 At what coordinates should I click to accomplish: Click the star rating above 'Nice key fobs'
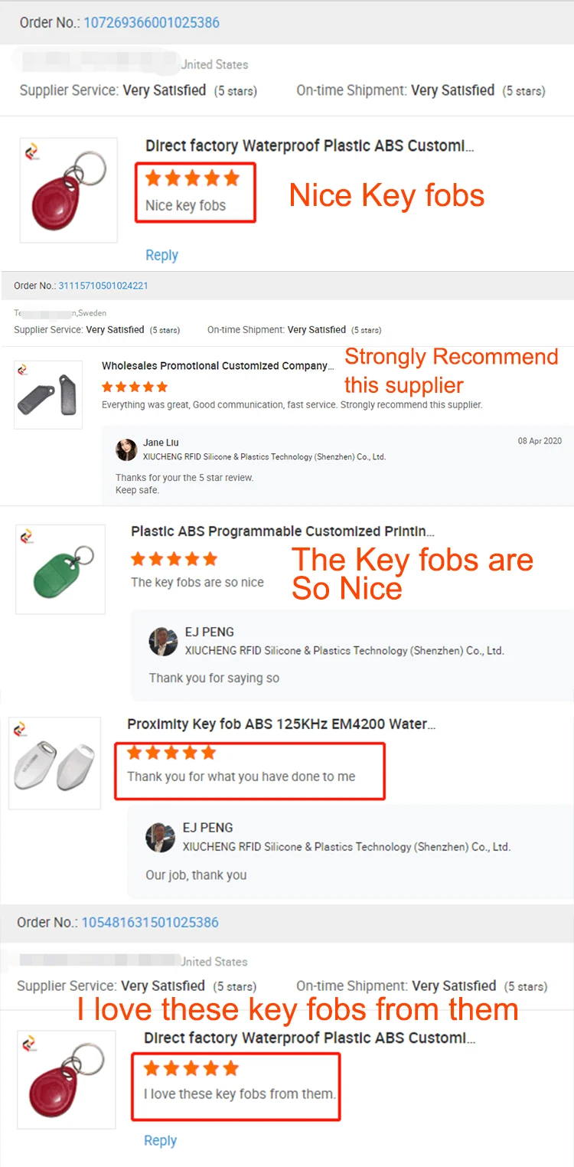pos(192,178)
